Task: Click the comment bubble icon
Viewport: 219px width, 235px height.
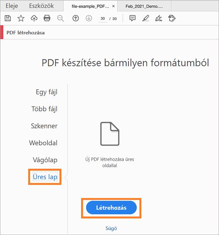Action: 132,18
